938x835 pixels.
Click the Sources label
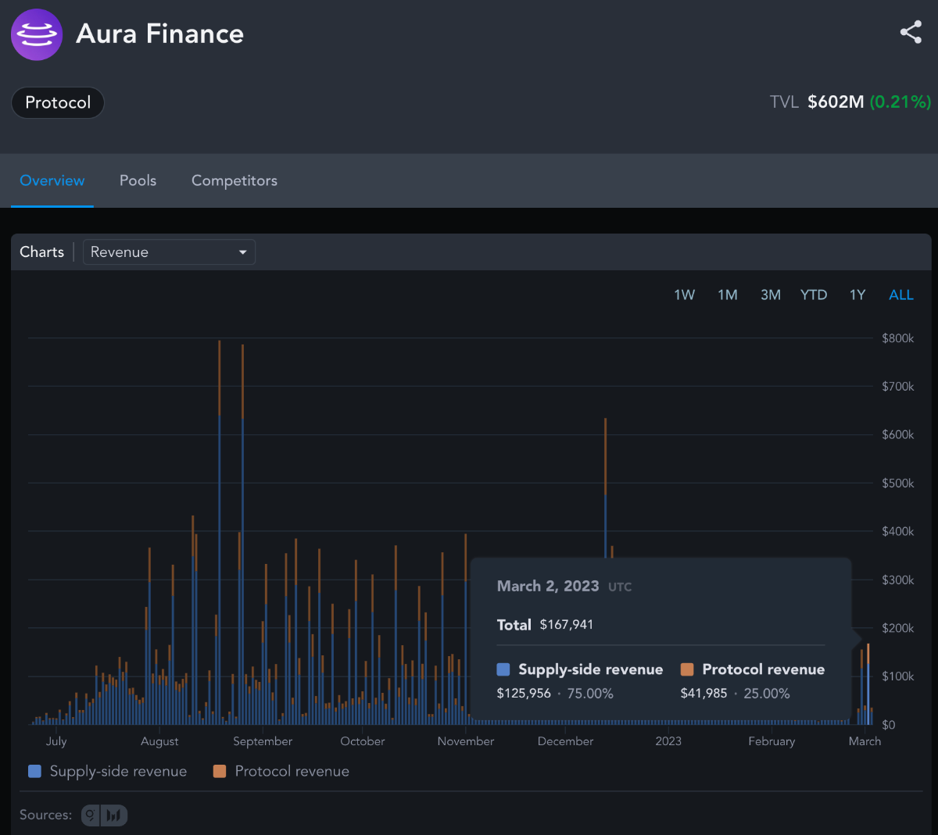coord(45,815)
